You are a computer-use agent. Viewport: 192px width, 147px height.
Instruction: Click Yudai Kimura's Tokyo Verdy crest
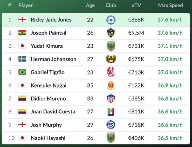click(x=111, y=46)
